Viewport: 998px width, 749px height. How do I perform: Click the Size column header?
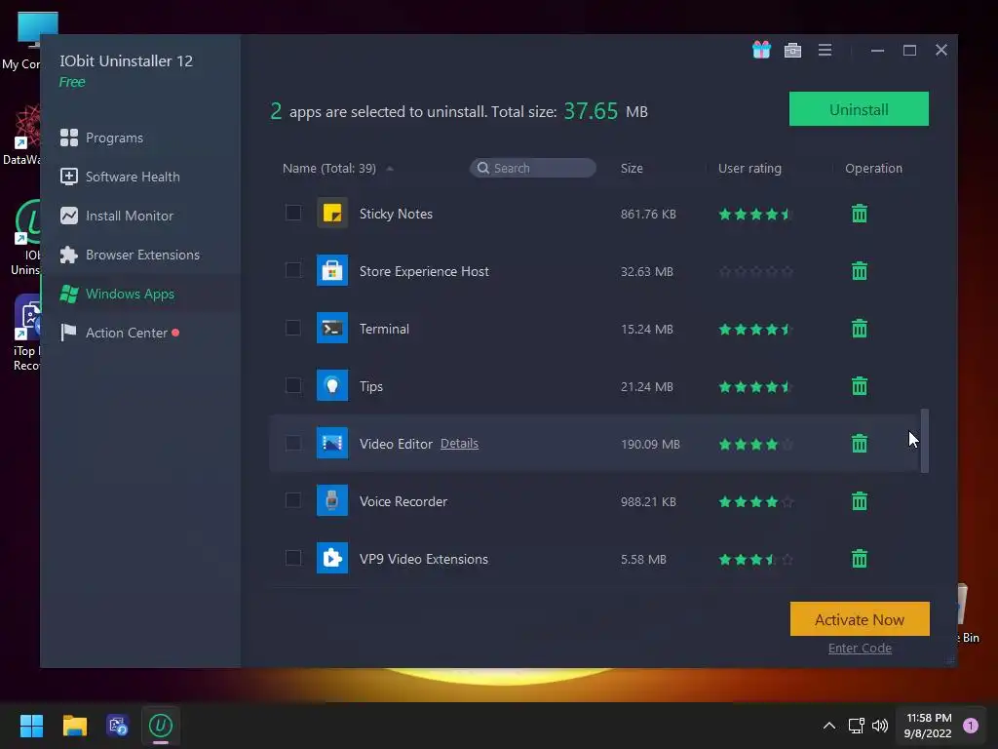pyautogui.click(x=632, y=168)
